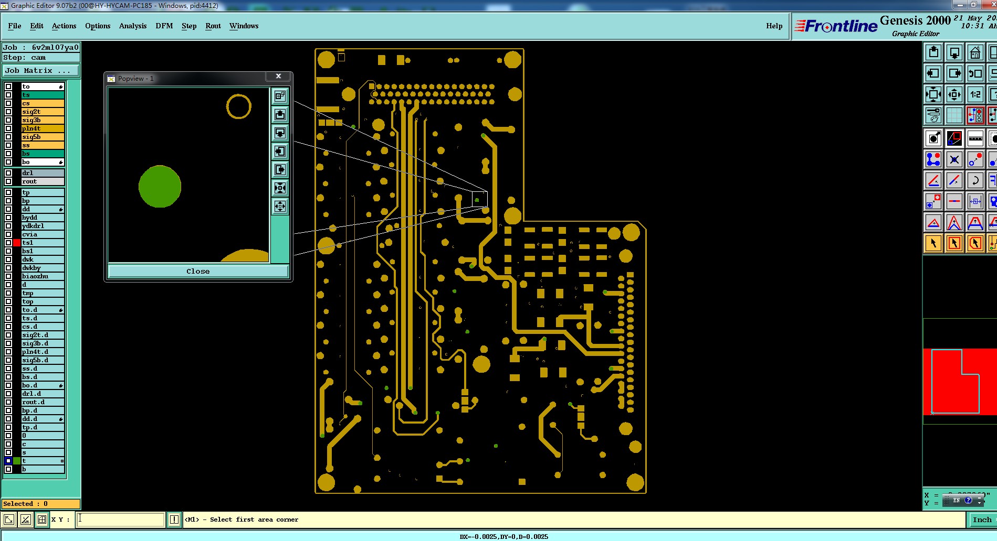Click the curved arrow rotate icon
The height and width of the screenshot is (541, 997).
(975, 180)
